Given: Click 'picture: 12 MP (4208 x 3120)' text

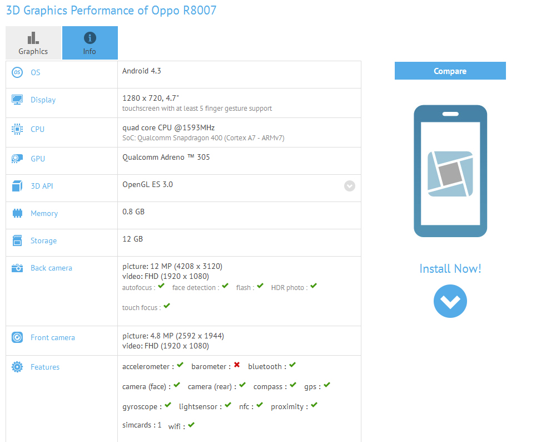Looking at the screenshot, I should [x=172, y=266].
